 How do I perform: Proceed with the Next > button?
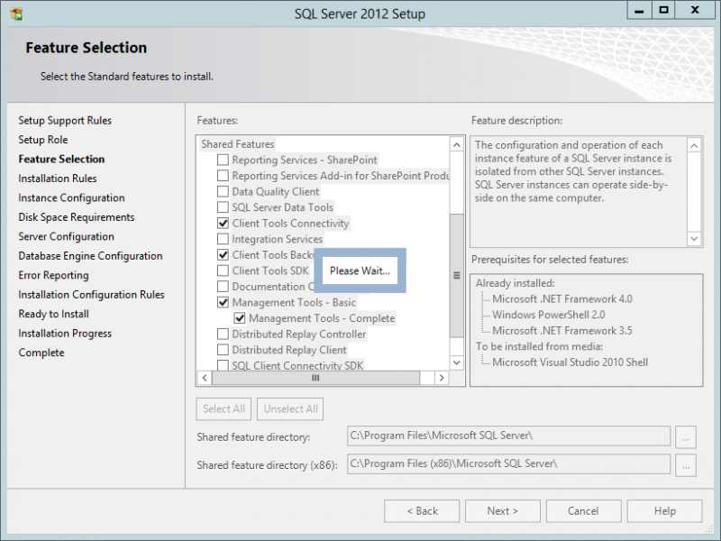click(503, 511)
